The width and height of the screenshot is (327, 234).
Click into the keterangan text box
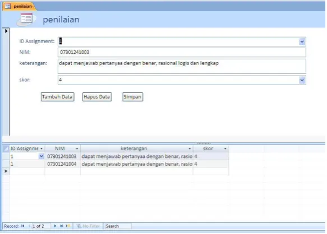tap(182, 66)
